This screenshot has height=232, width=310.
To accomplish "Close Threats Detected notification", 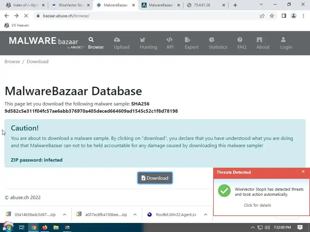I will tap(303, 172).
